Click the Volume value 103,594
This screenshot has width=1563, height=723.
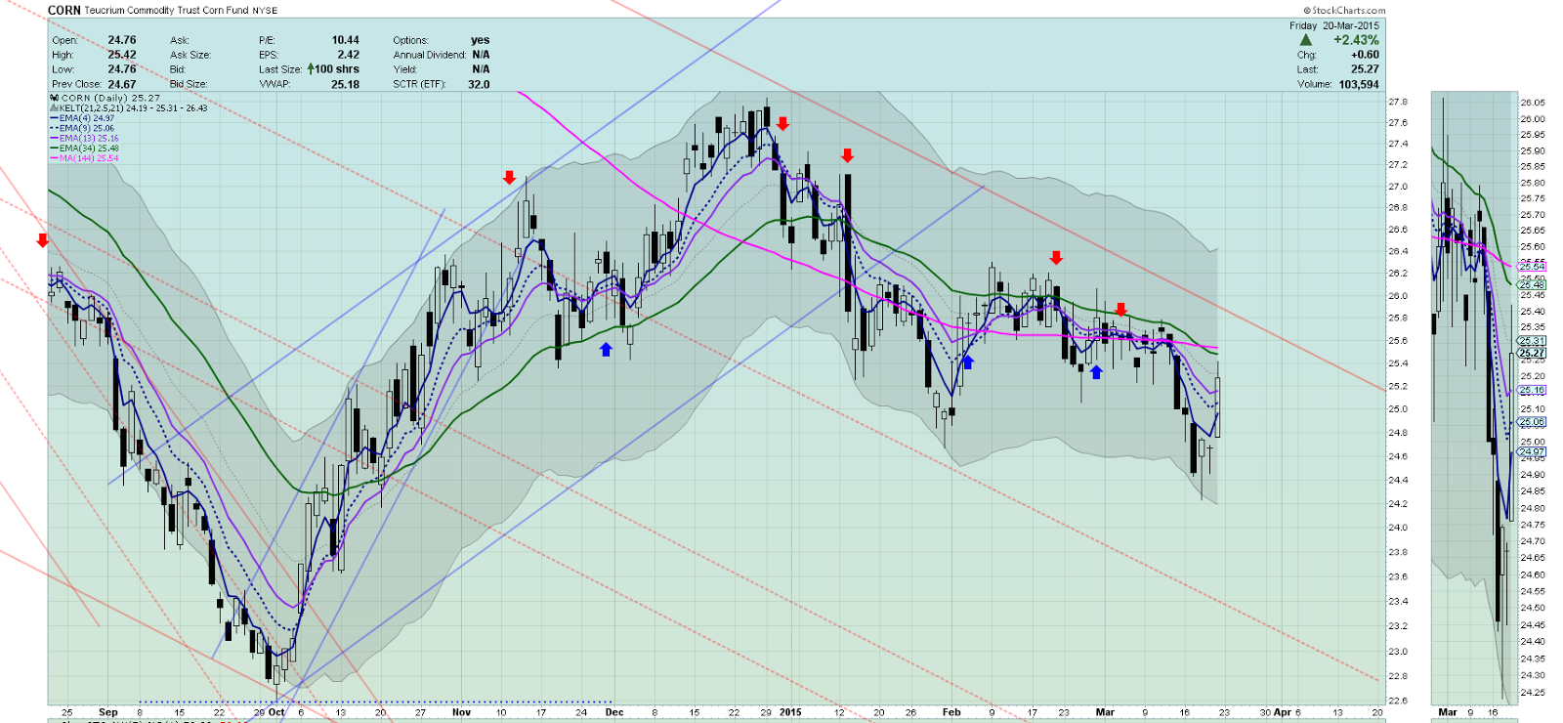(1359, 84)
